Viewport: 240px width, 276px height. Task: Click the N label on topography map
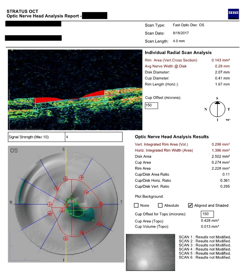point(11,202)
